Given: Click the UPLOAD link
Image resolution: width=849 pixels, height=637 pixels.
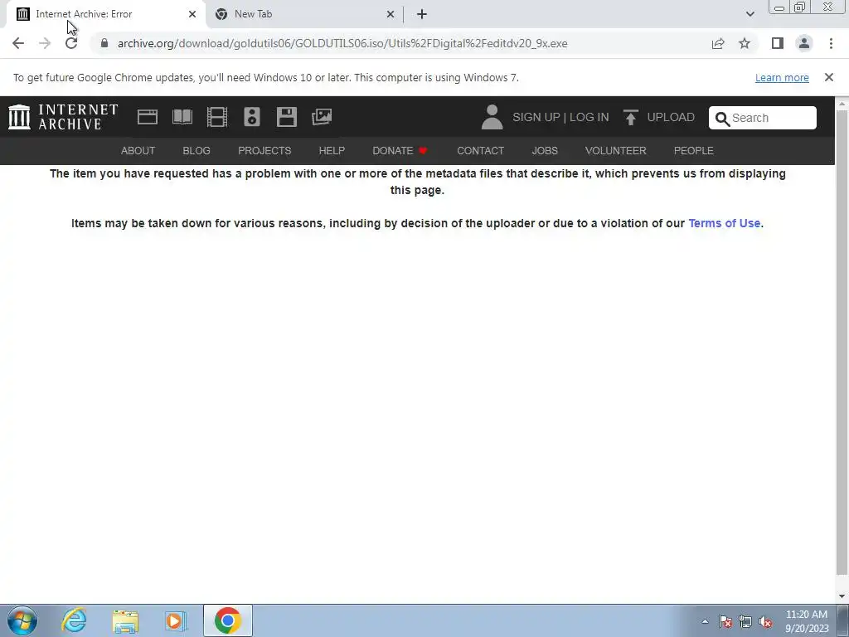Looking at the screenshot, I should [671, 117].
